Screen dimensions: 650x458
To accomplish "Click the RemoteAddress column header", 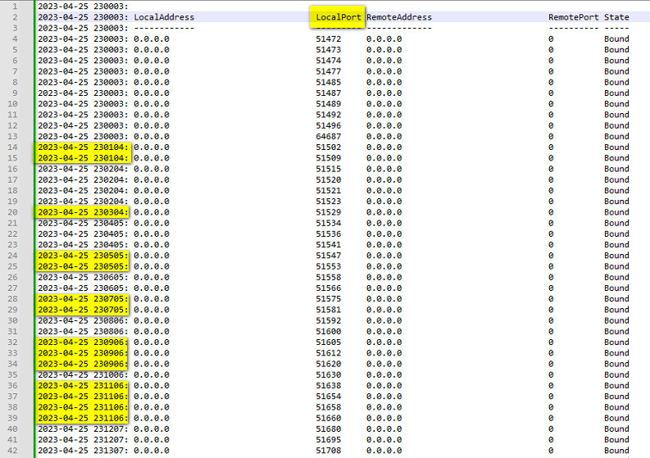I will point(399,17).
